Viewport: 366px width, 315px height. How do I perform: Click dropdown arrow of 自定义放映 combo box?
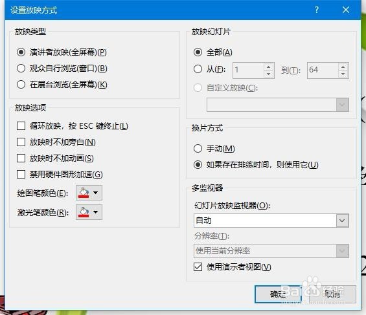(x=343, y=105)
